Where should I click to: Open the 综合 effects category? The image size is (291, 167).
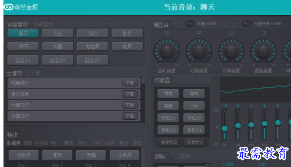click(x=82, y=143)
